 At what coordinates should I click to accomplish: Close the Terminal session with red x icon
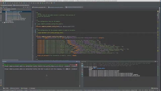[3, 66]
